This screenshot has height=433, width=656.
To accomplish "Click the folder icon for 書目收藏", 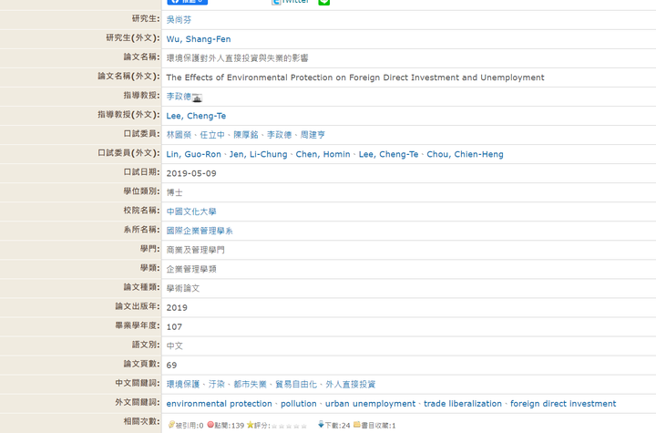I will pos(357,424).
